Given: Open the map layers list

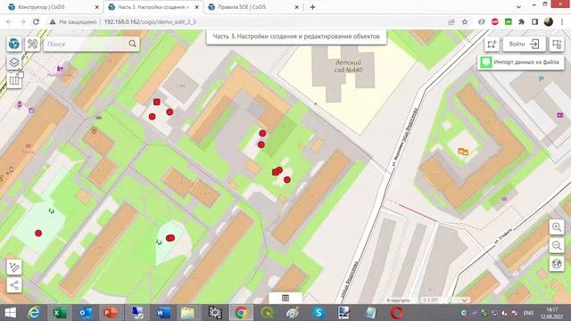Looking at the screenshot, I should 14,62.
